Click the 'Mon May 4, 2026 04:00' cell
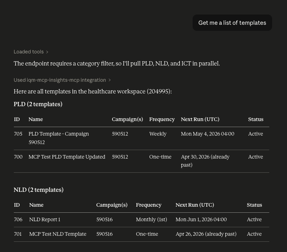This screenshot has height=252, width=287. coord(208,134)
